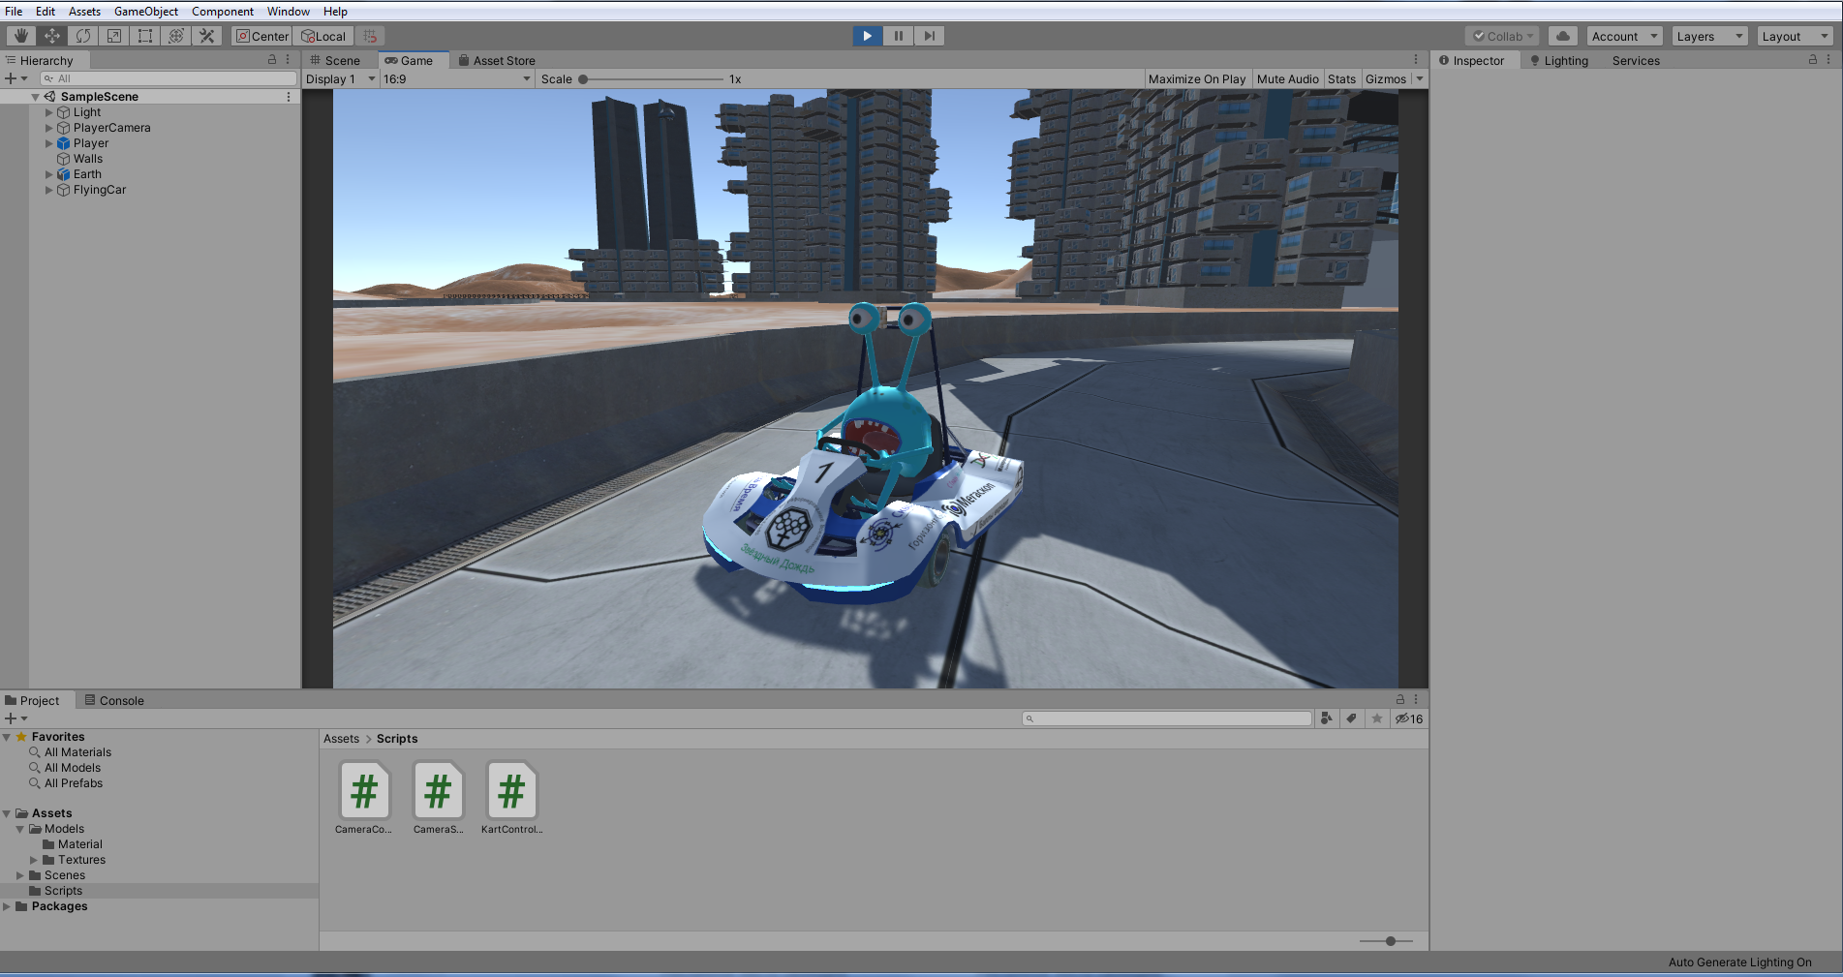The width and height of the screenshot is (1843, 977).
Task: Open the 16:9 aspect ratio dropdown
Action: click(456, 79)
